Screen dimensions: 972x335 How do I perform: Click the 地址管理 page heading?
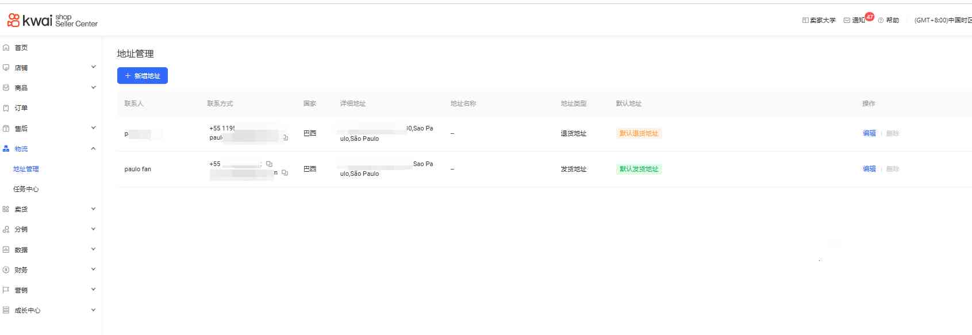[136, 53]
